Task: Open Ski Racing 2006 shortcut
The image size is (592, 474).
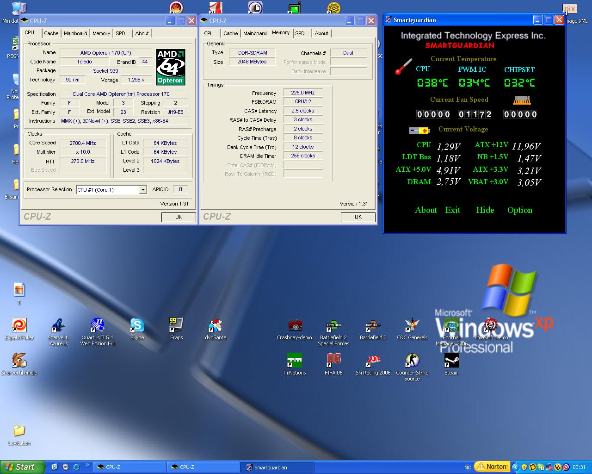Action: click(373, 364)
